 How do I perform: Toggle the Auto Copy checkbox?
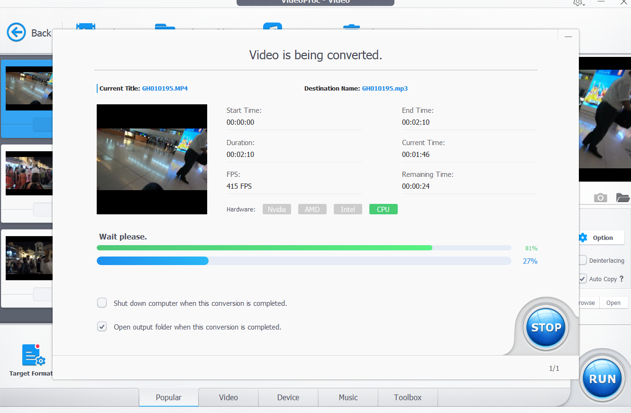click(x=583, y=279)
